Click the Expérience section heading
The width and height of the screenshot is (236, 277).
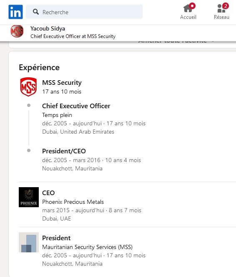[39, 68]
